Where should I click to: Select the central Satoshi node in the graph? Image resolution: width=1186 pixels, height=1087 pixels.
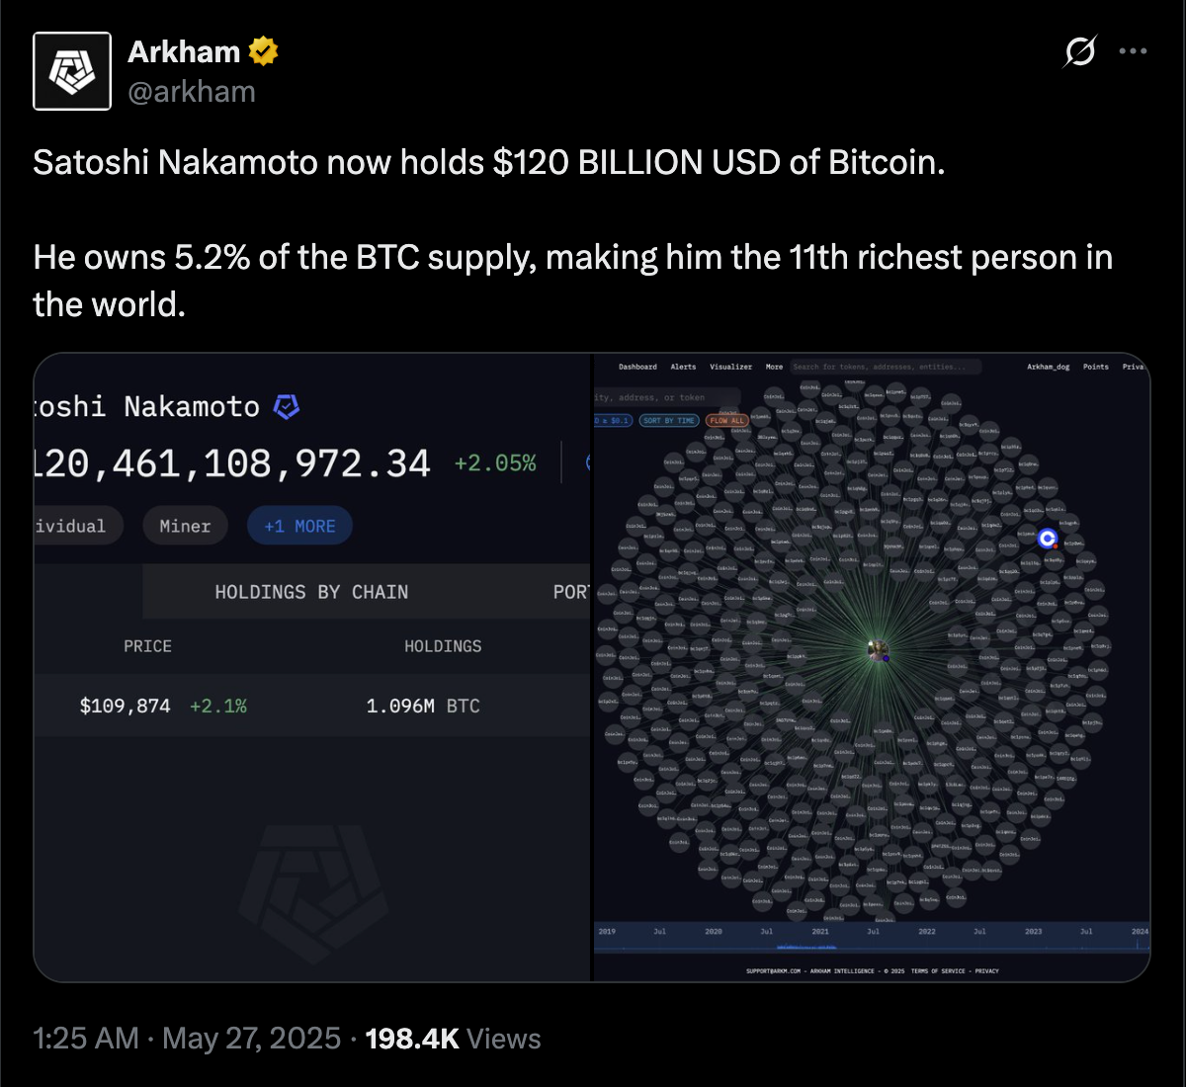tap(879, 650)
